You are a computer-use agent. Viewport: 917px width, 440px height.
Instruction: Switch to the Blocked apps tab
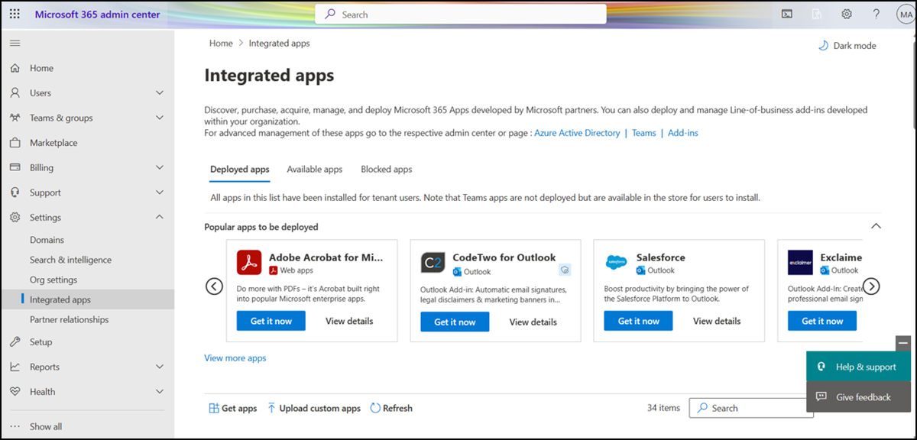point(386,170)
